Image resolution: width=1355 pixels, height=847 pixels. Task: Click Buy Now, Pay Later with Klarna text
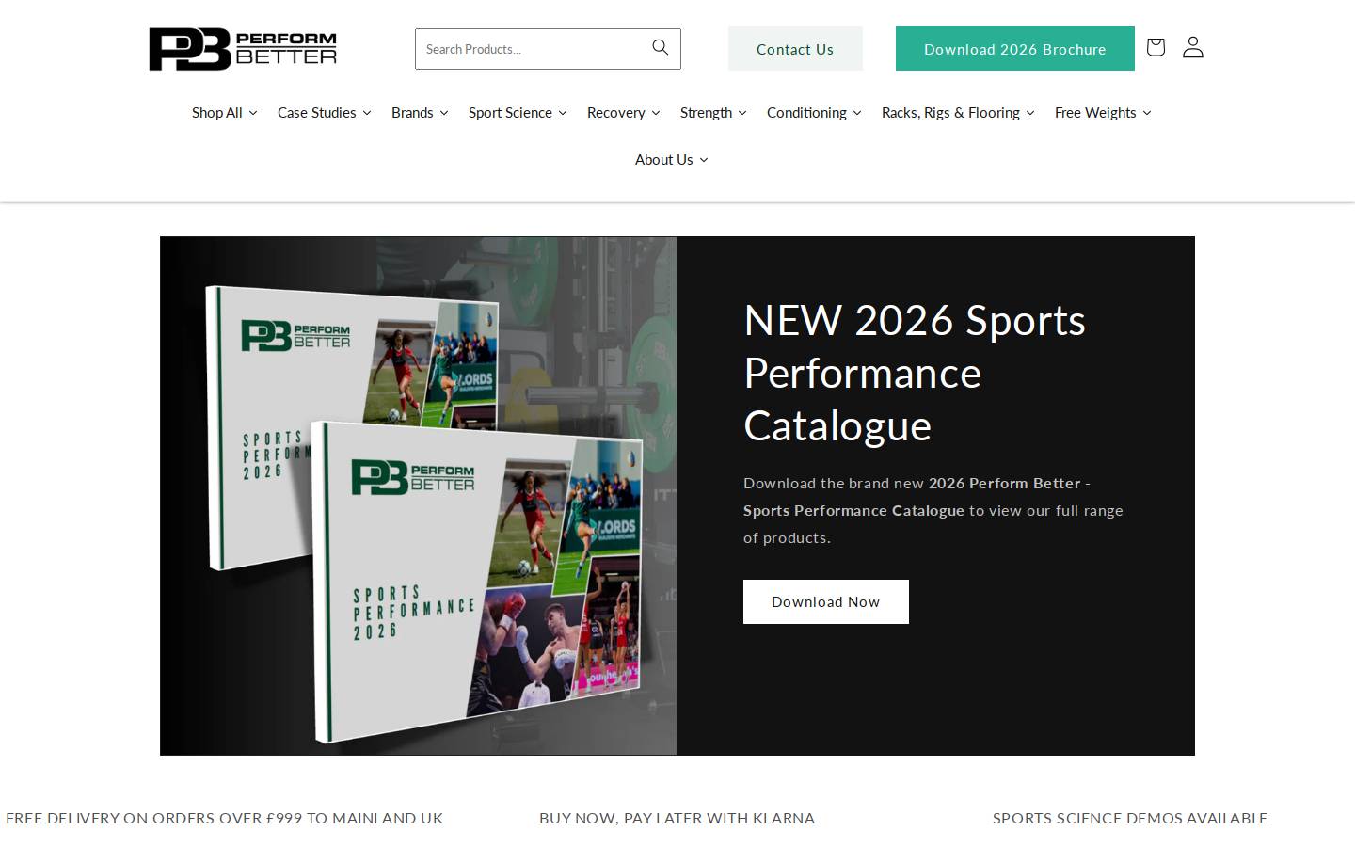point(677,819)
